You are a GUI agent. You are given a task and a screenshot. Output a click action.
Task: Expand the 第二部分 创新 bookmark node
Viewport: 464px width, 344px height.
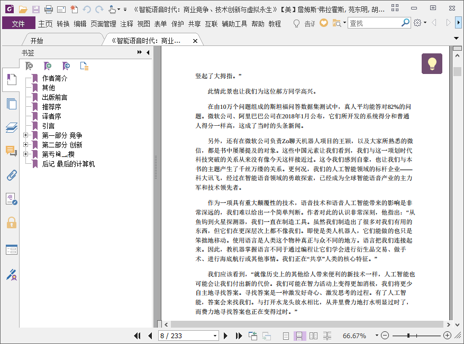(26, 144)
